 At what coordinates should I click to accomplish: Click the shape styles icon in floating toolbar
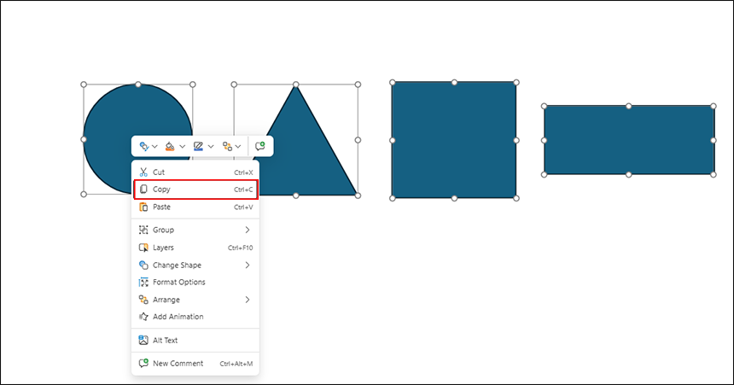point(143,147)
